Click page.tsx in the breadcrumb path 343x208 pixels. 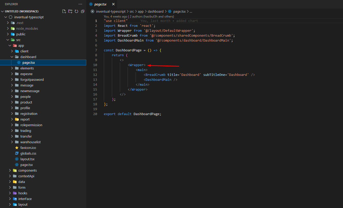click(179, 11)
